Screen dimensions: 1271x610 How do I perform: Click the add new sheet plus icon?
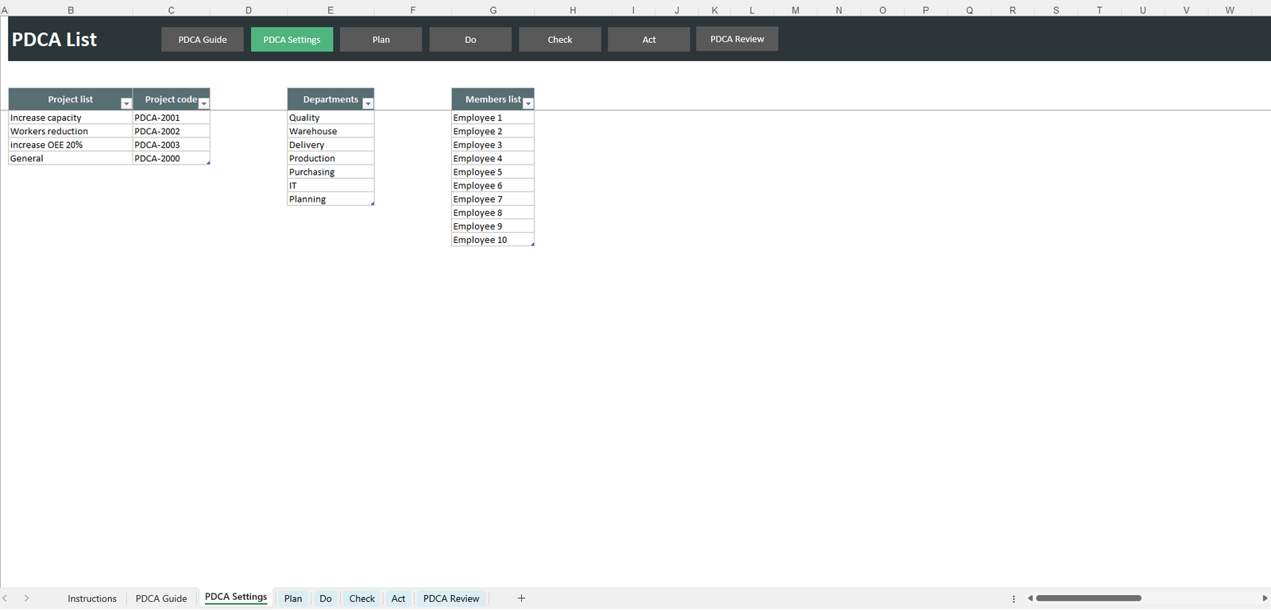(521, 598)
